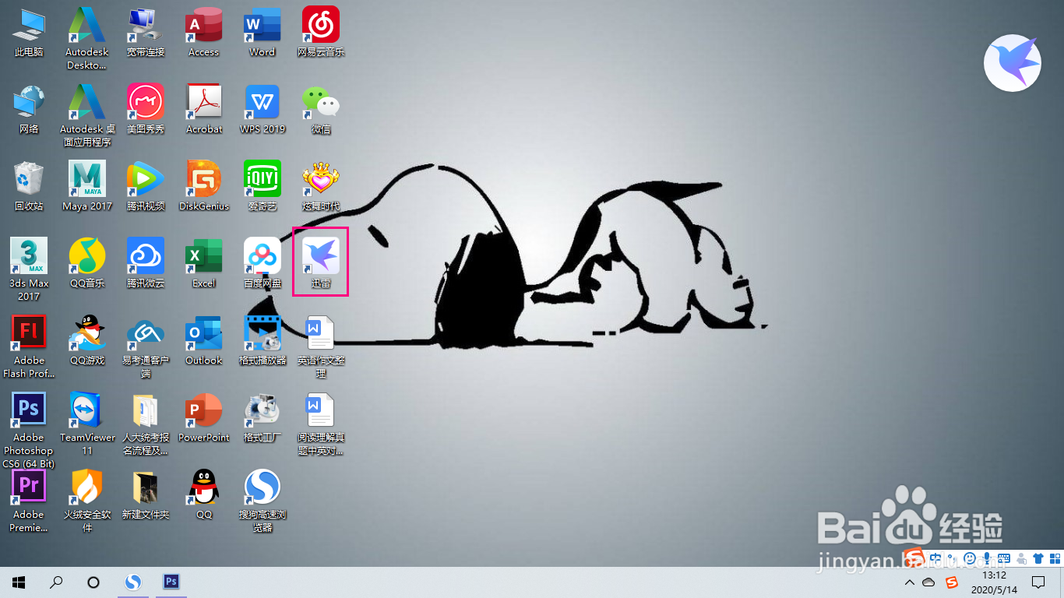Open the 此电脑 desktop icon

click(x=29, y=33)
